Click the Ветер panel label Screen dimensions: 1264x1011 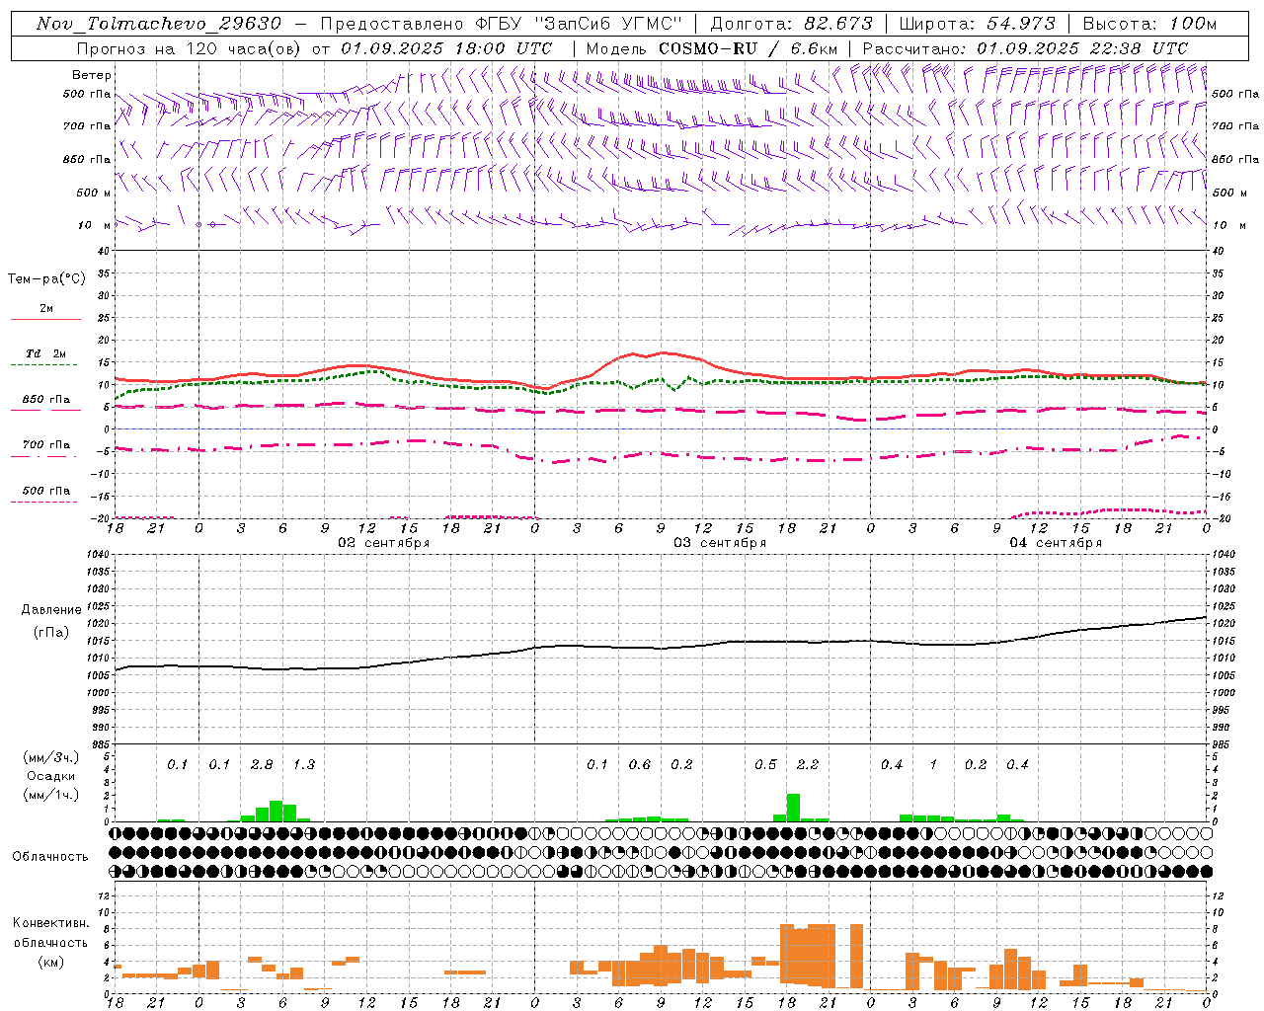(x=92, y=75)
